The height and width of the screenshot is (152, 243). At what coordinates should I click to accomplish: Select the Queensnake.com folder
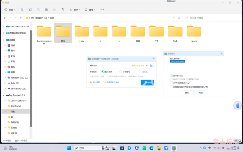(44, 34)
